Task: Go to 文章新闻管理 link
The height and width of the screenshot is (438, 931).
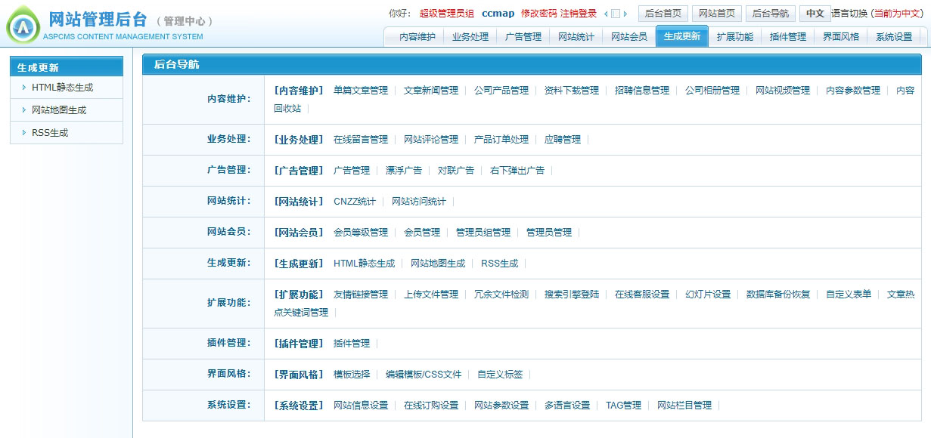Action: tap(430, 91)
